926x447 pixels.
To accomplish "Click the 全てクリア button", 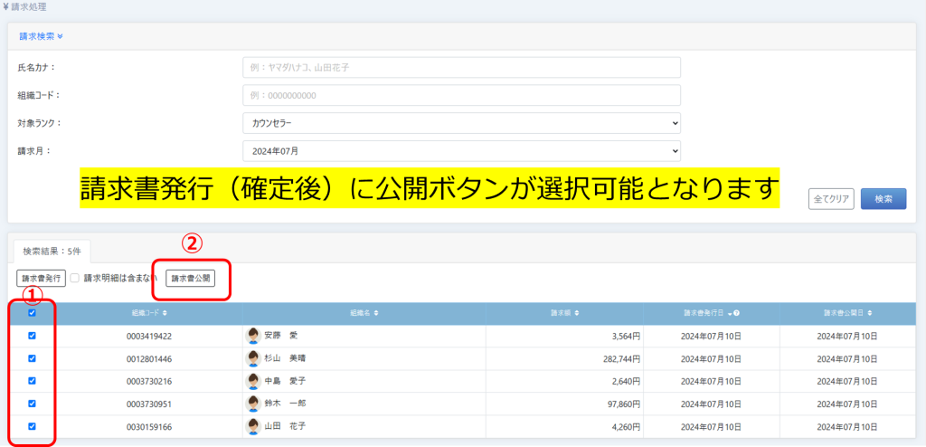I will [x=830, y=199].
